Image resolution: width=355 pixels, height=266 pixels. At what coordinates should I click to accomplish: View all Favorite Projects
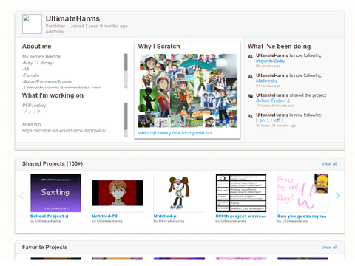coord(329,247)
